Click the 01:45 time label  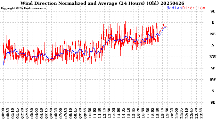tap(18, 113)
